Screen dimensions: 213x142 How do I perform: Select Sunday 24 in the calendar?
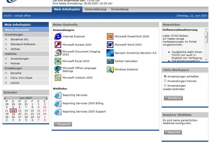(x=44, y=114)
